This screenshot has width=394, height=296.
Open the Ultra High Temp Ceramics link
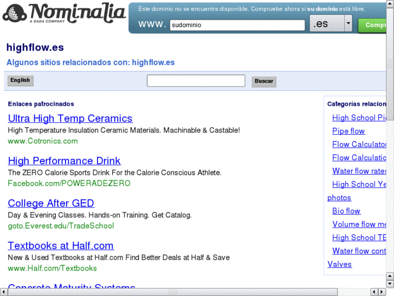click(x=70, y=118)
